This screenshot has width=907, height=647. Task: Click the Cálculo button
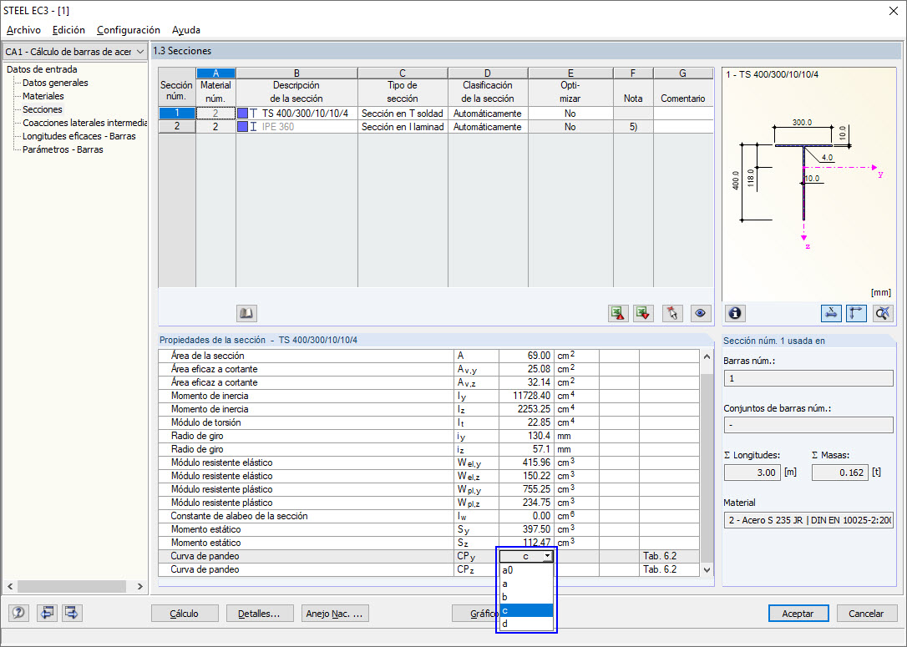[185, 614]
